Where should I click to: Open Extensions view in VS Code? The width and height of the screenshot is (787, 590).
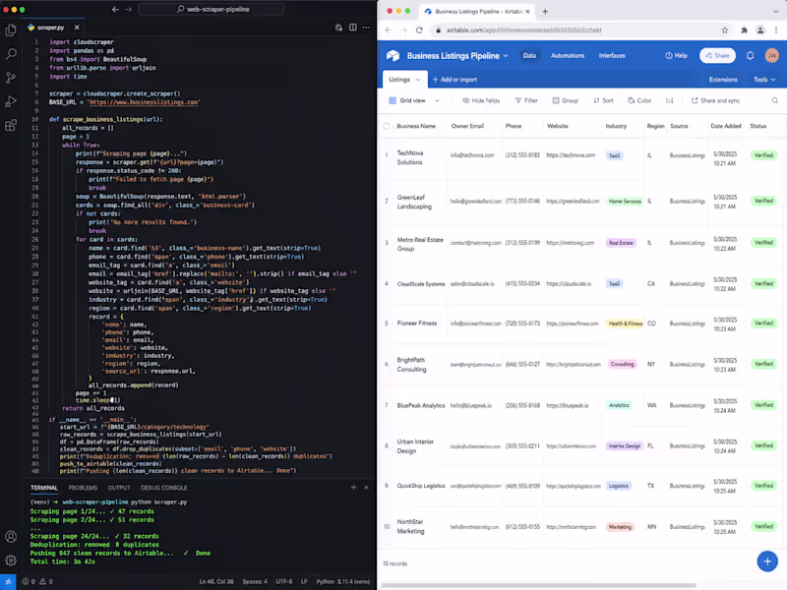[11, 125]
